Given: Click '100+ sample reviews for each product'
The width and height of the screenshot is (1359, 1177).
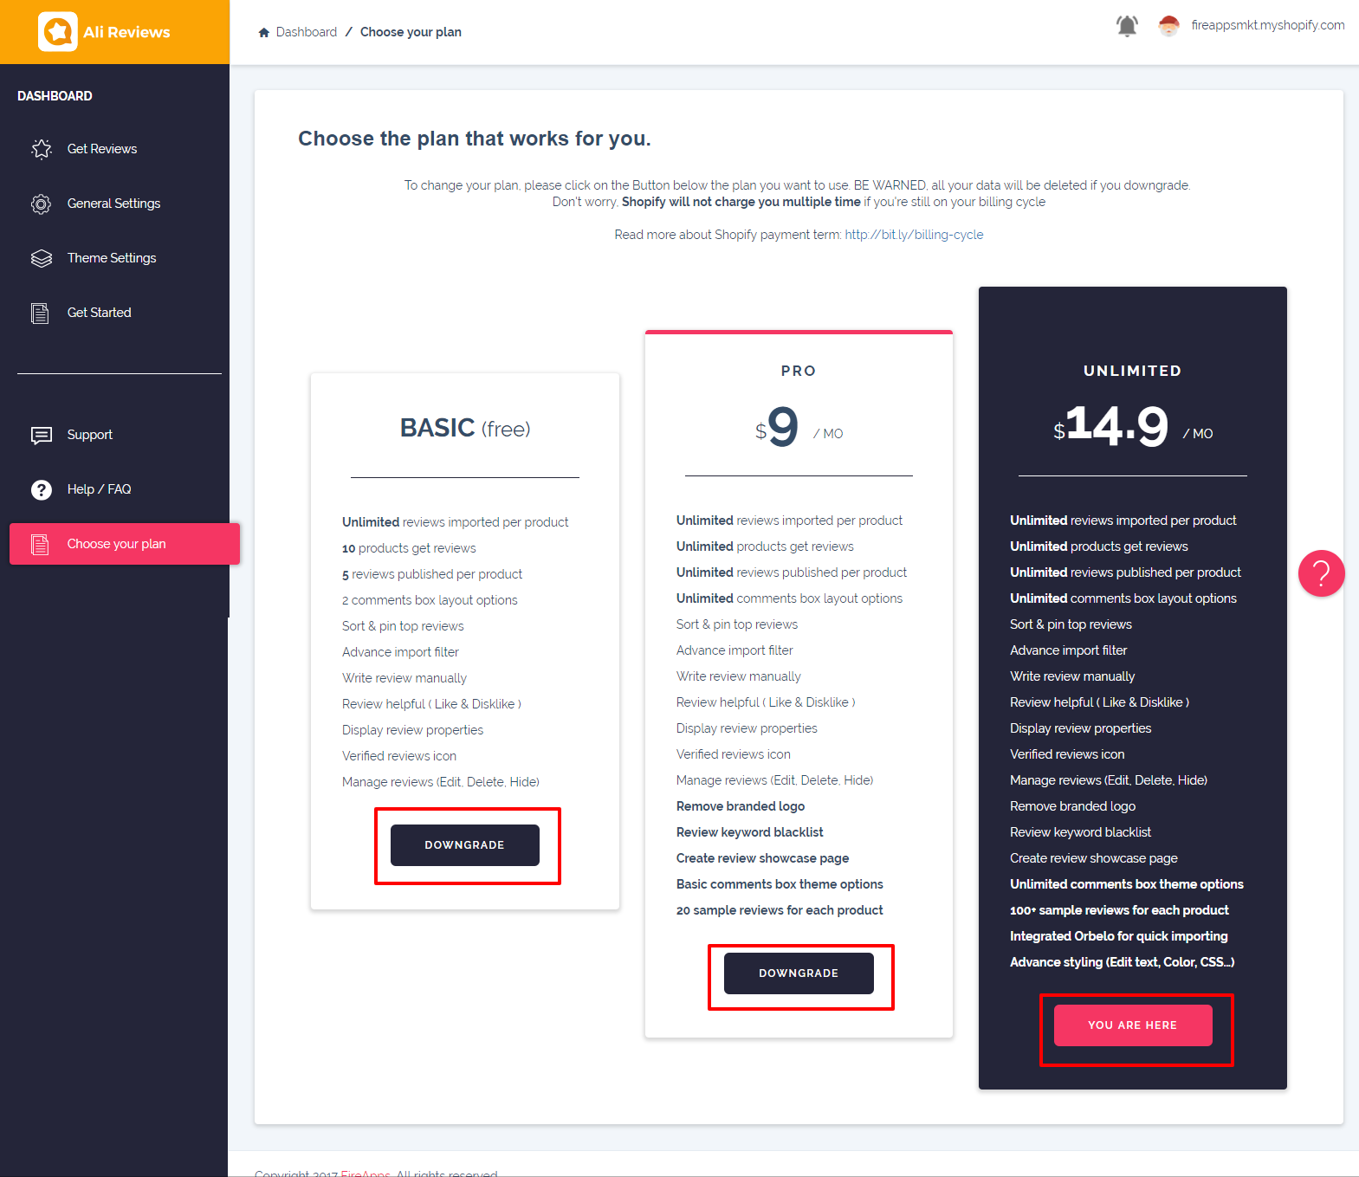Looking at the screenshot, I should (x=1119, y=910).
